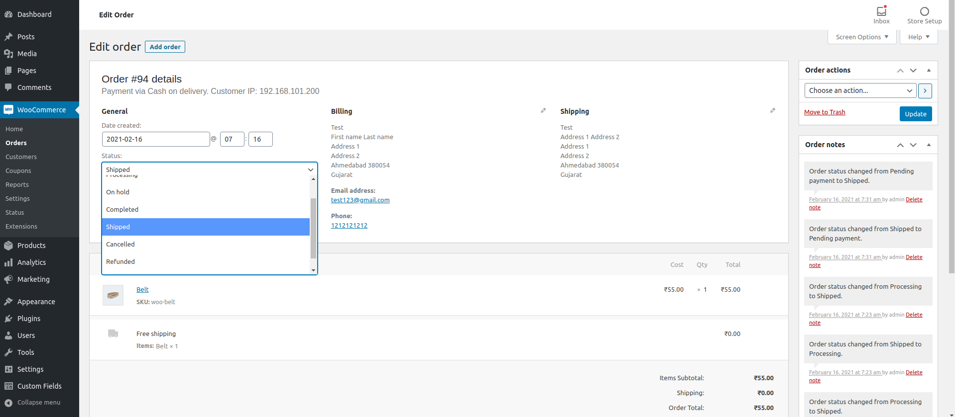The width and height of the screenshot is (955, 417).
Task: Click the Tools wrench icon
Action: pyautogui.click(x=8, y=352)
